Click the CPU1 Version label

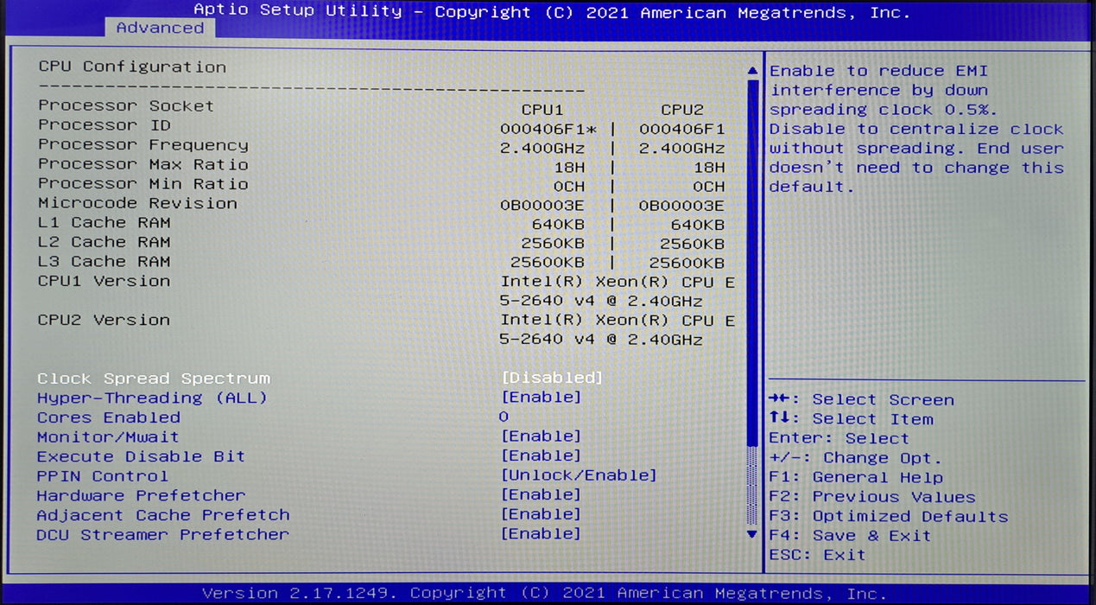pos(105,281)
